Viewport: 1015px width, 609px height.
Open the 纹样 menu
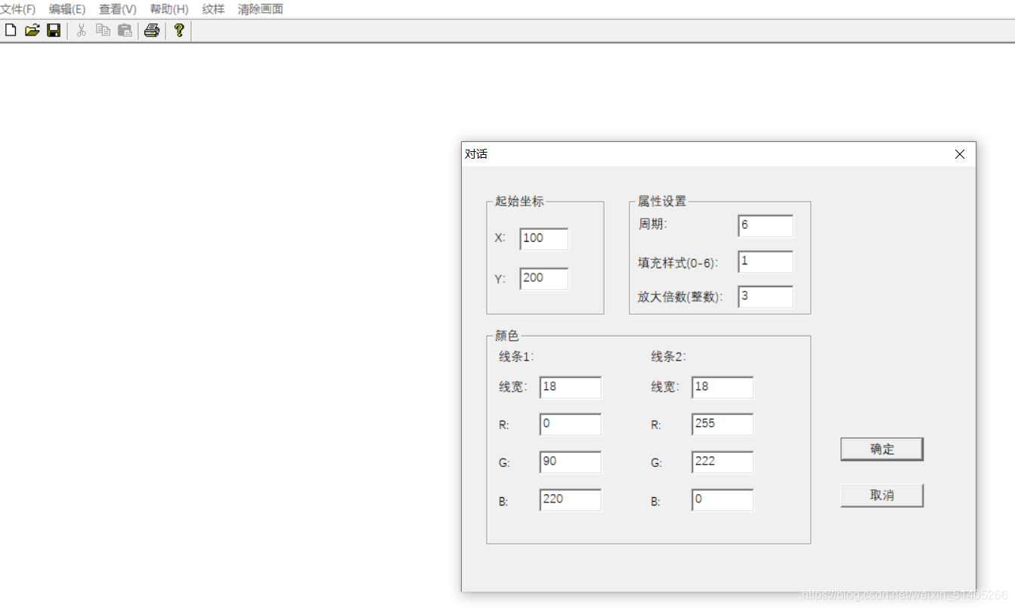coord(213,9)
